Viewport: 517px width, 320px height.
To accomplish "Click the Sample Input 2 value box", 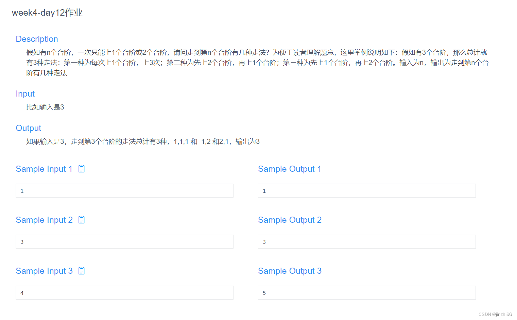I will (x=124, y=242).
